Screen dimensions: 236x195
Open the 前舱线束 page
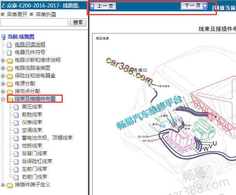32,115
